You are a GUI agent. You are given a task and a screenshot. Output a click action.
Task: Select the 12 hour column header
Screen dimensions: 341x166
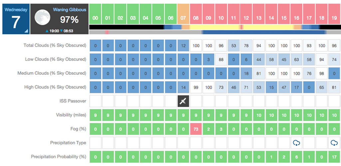pyautogui.click(x=246, y=14)
